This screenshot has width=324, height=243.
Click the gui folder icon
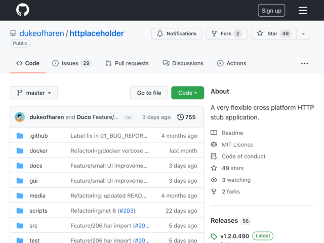[x=20, y=181]
